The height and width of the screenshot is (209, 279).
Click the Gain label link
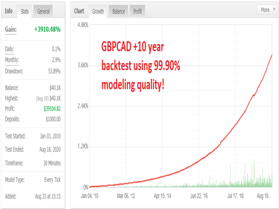[x=10, y=30]
